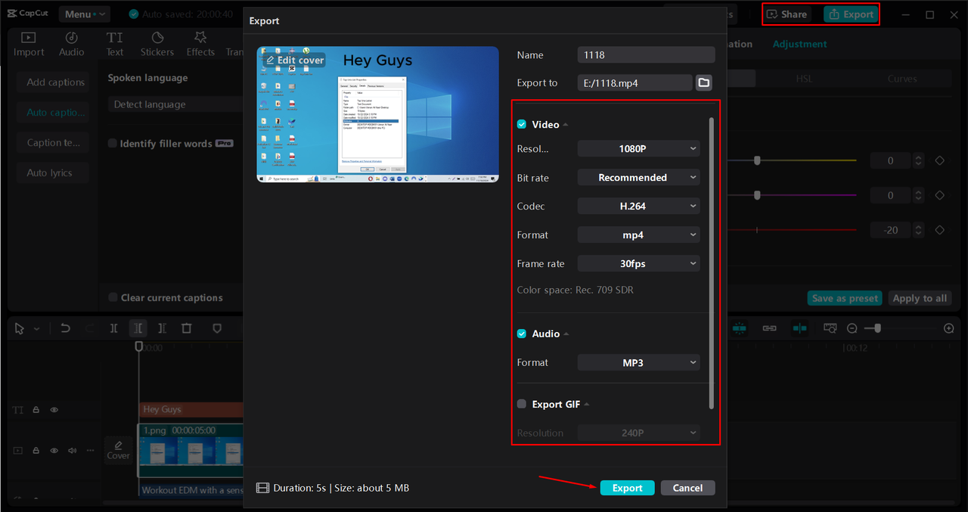Viewport: 968px width, 512px height.
Task: Collapse the Export GIF section triangle
Action: [x=587, y=405]
